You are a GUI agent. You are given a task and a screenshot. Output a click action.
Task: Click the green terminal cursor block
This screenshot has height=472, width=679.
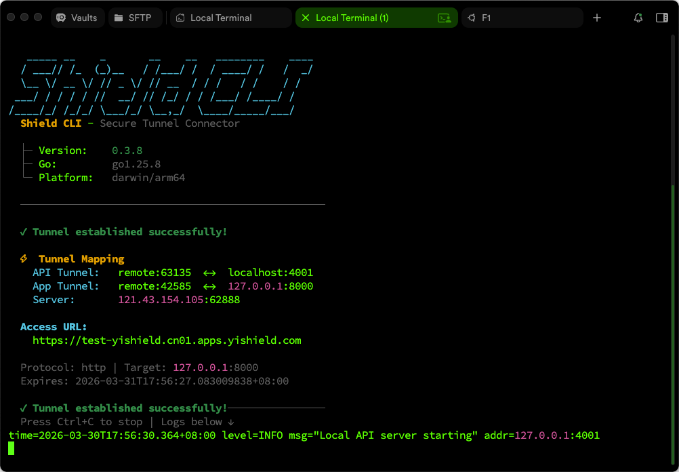point(12,448)
